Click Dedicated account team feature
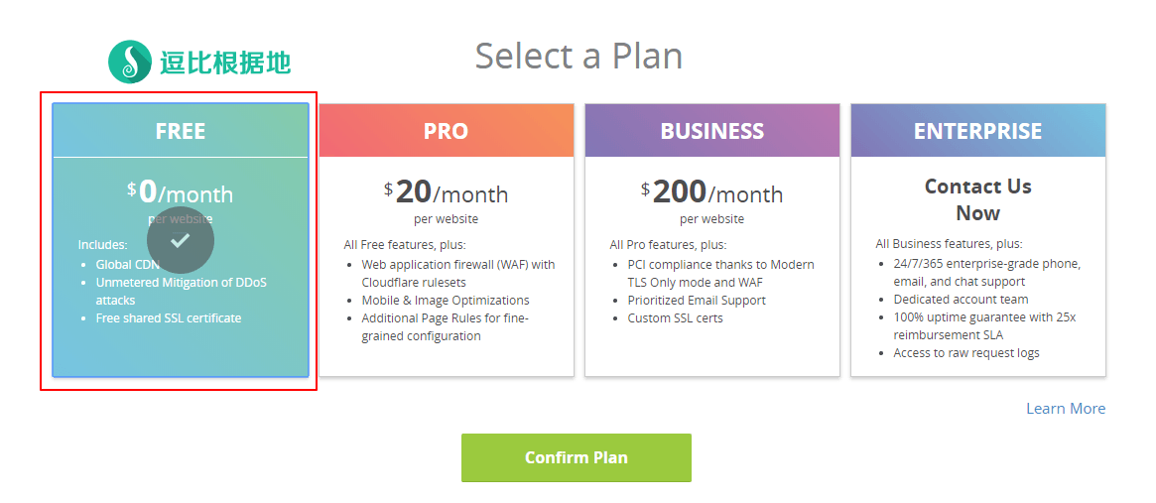 961,300
